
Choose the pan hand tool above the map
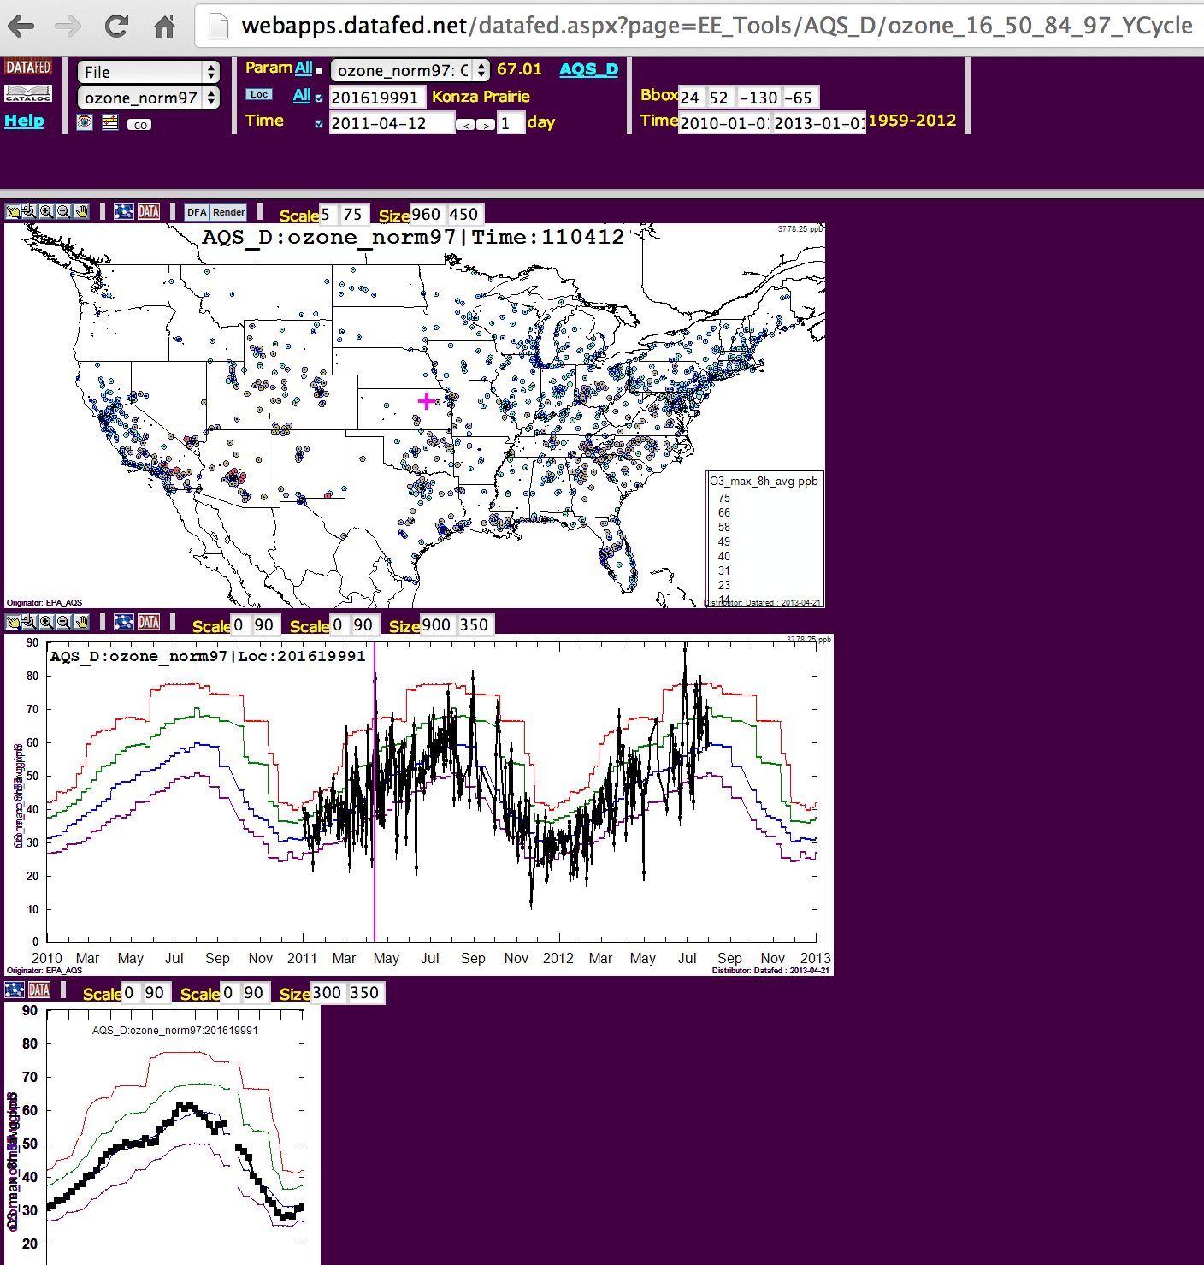[81, 212]
